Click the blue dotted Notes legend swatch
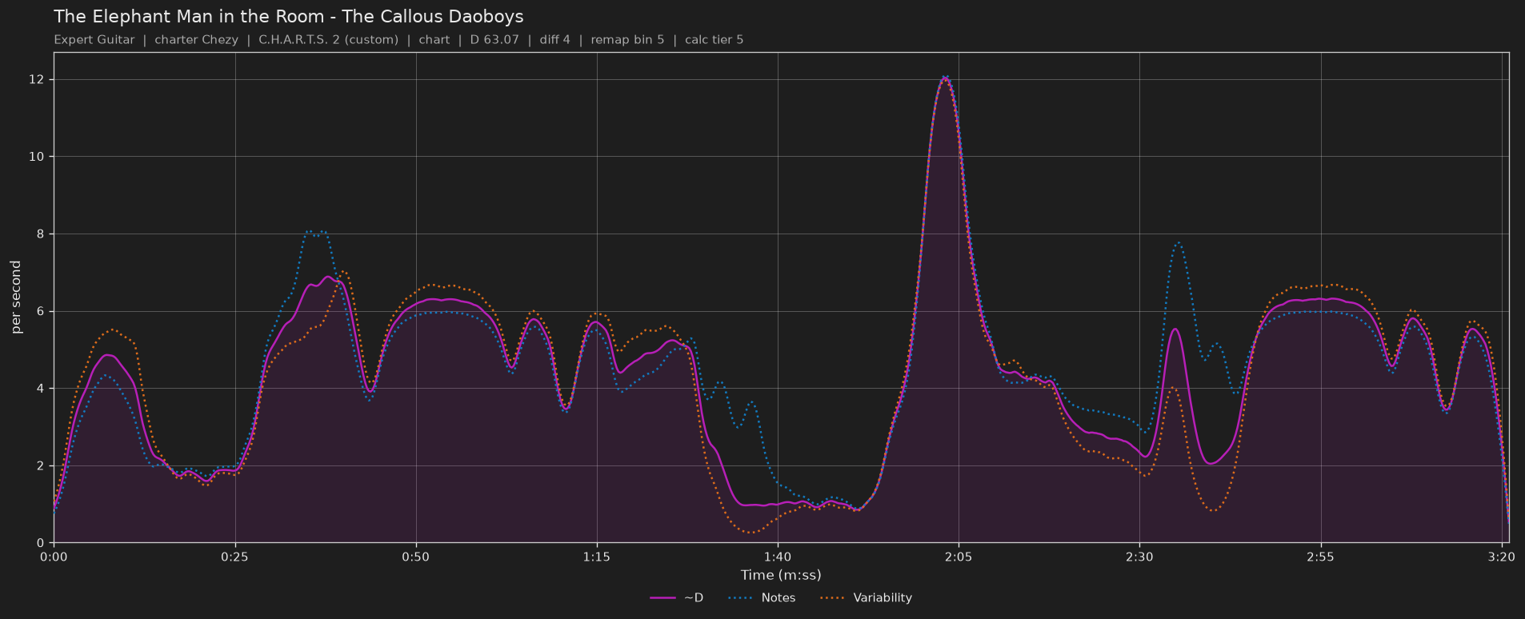Screen dimensions: 1525x619 741,598
